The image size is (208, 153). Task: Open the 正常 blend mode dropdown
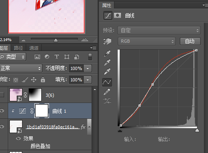[21, 68]
